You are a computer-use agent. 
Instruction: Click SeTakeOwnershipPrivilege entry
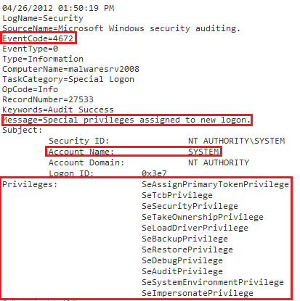tap(203, 217)
